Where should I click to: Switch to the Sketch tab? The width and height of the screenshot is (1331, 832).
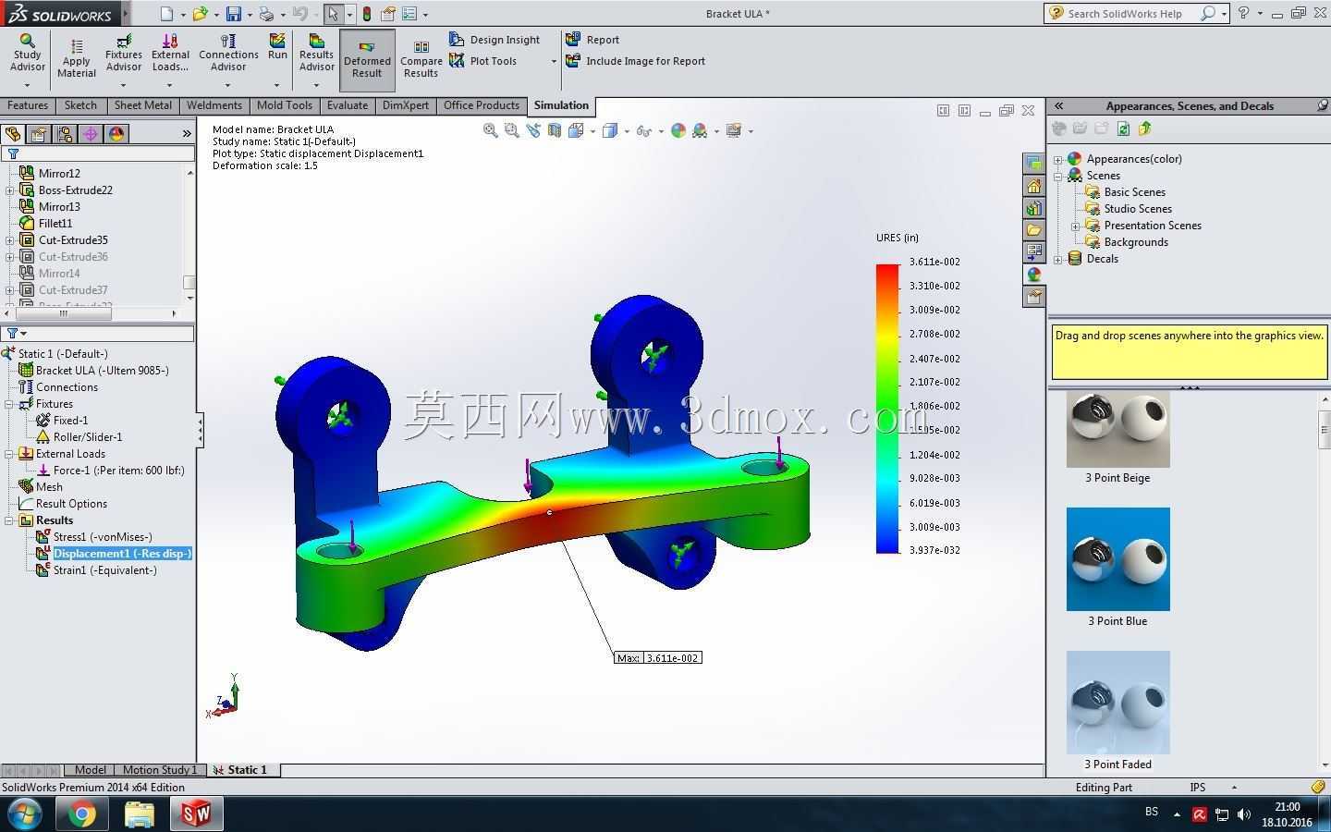tap(80, 105)
